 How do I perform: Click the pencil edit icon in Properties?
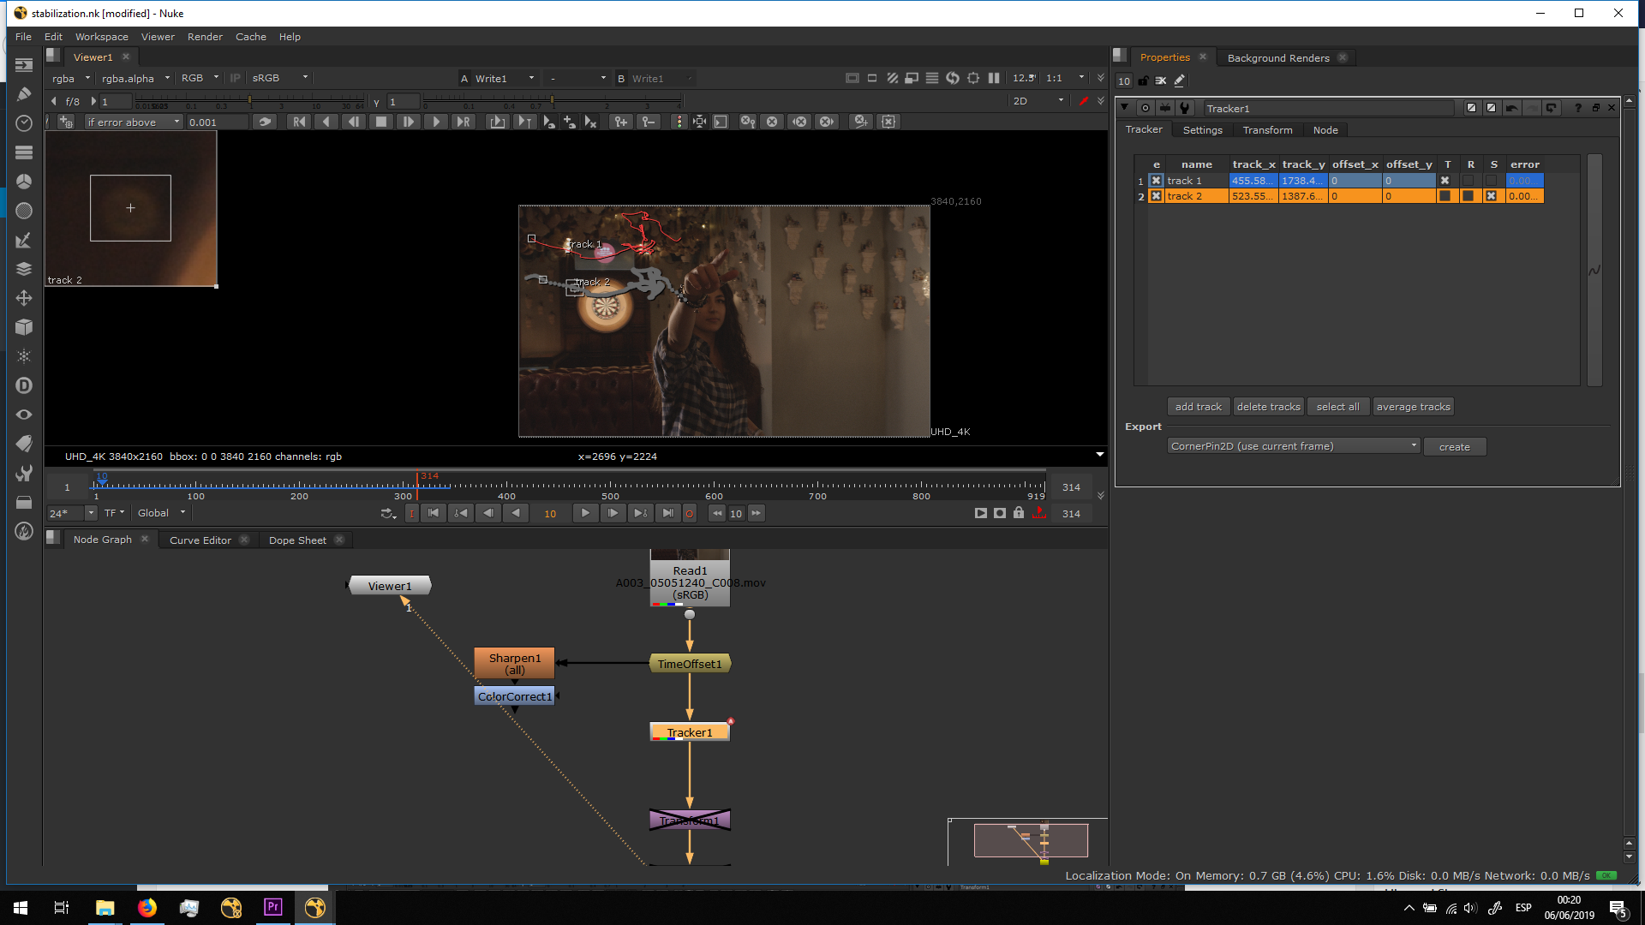(1180, 81)
